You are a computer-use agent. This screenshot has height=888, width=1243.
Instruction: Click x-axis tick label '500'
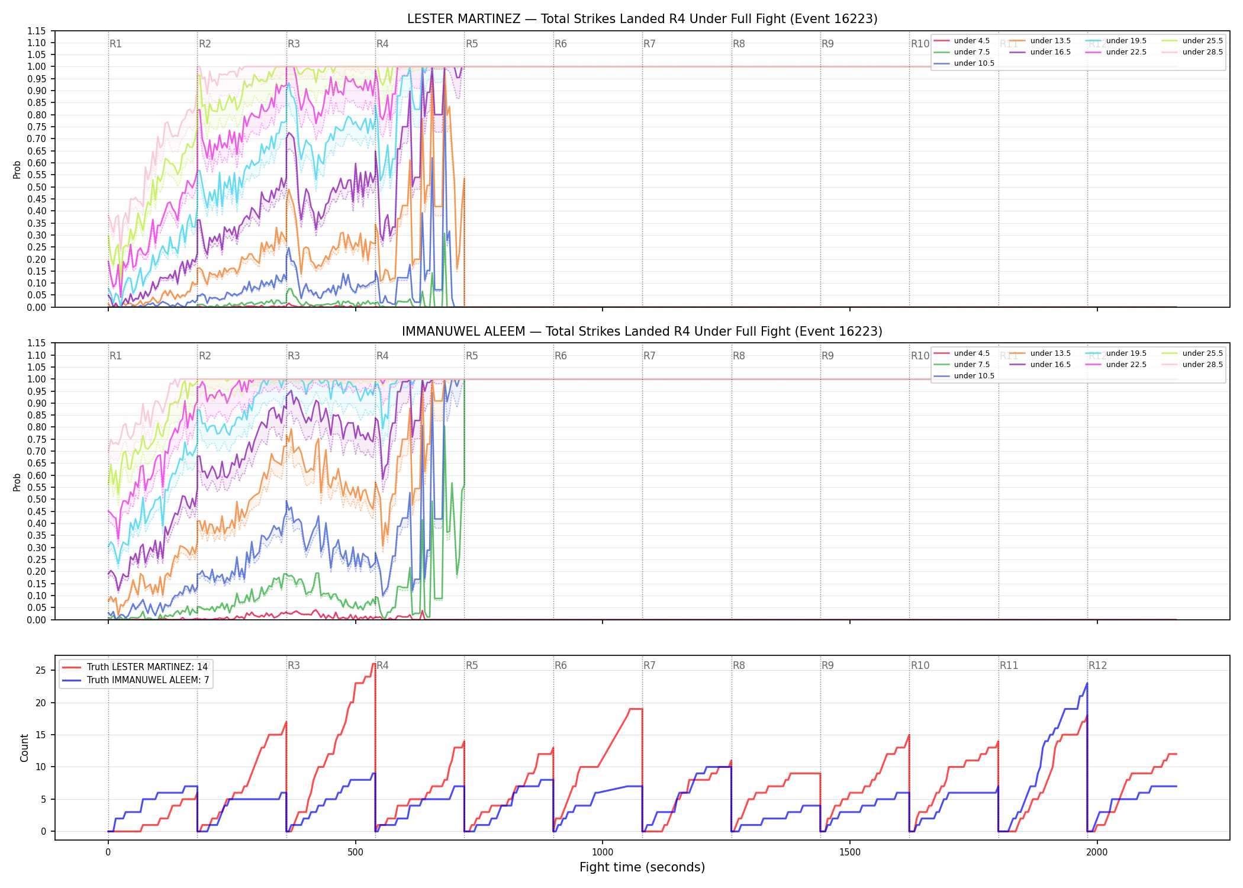(355, 852)
